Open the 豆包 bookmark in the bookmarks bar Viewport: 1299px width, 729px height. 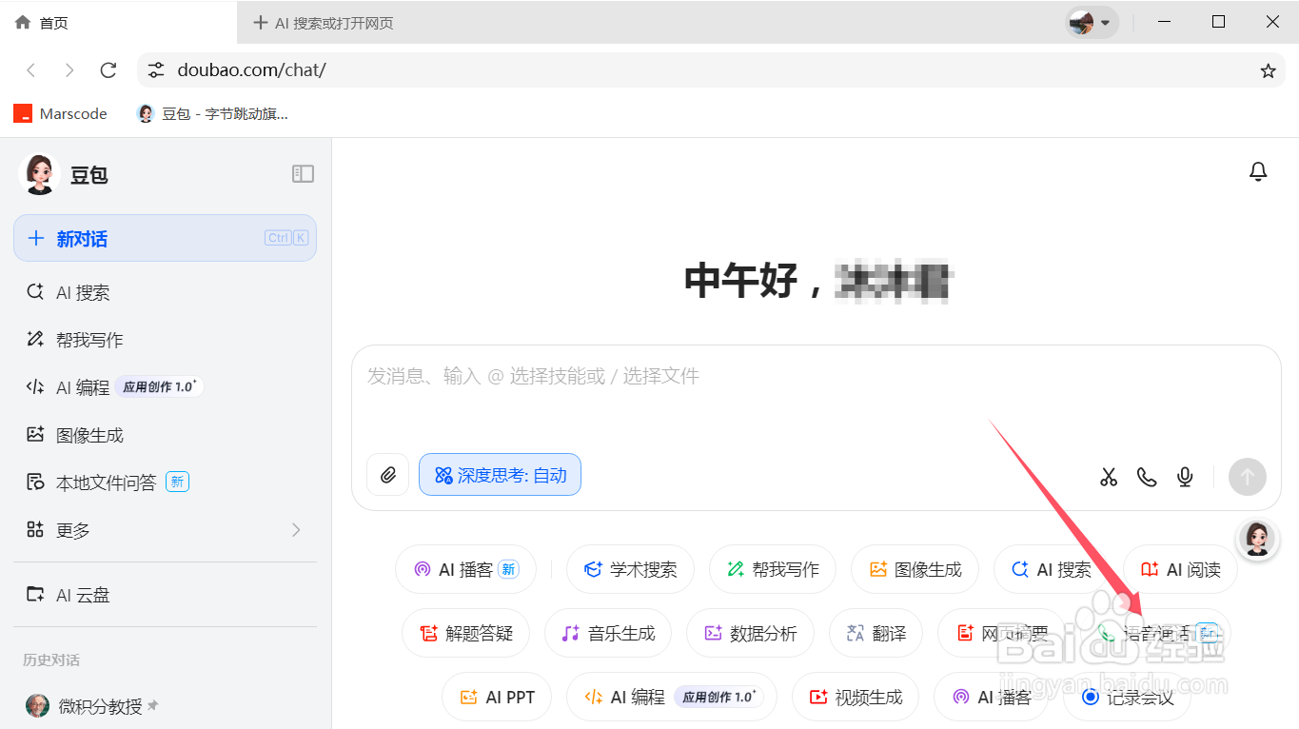[213, 114]
